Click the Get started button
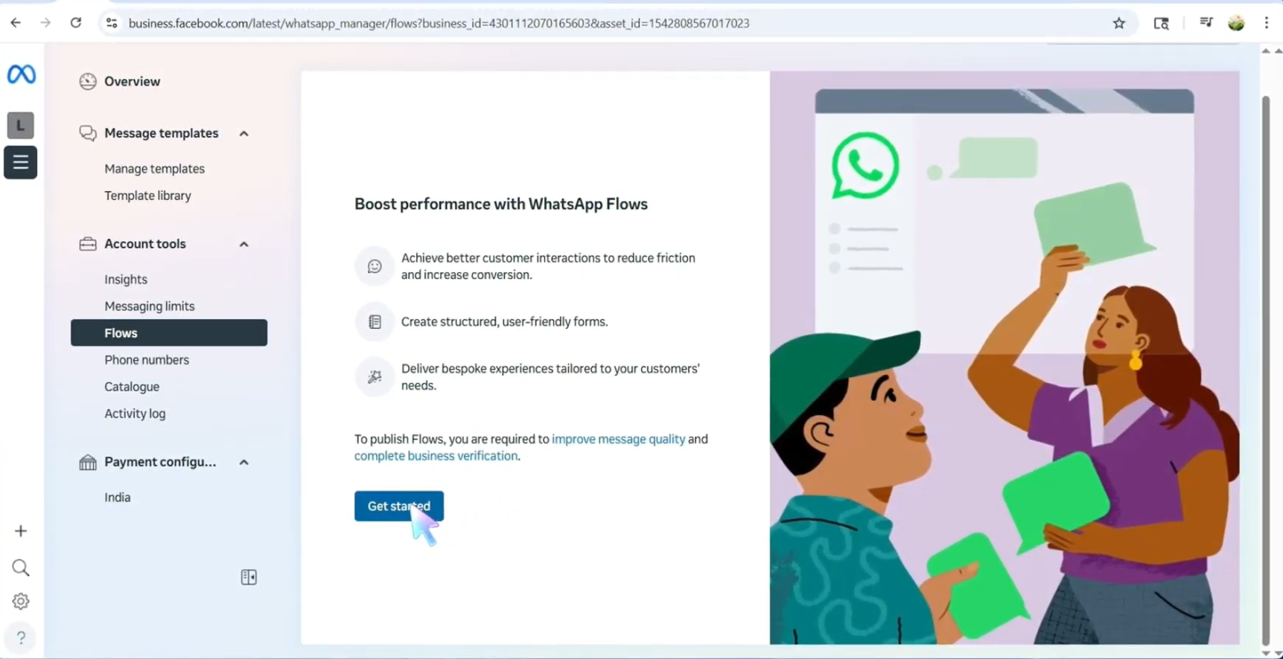 [399, 506]
